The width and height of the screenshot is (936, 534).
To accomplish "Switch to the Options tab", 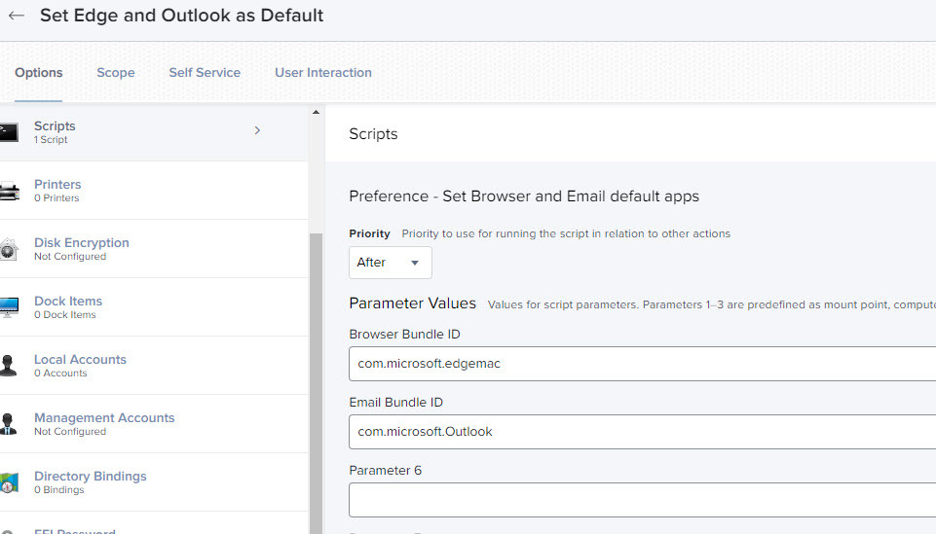I will click(x=39, y=73).
